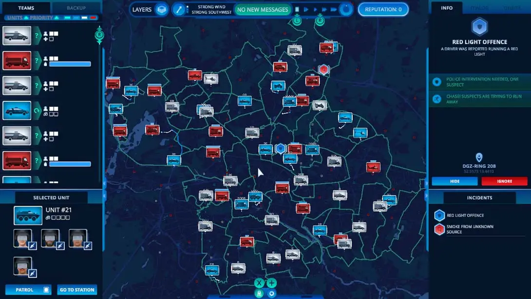Click the wind direction indicator icon
The image size is (531, 299).
point(180,9)
